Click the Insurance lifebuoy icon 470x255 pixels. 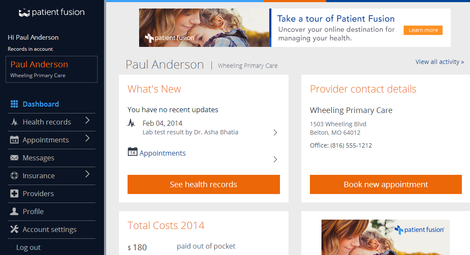[14, 176]
